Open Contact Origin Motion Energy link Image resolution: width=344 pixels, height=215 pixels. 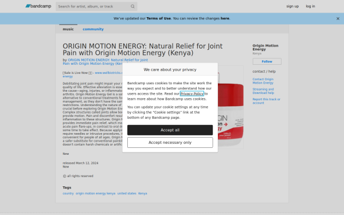(x=263, y=81)
